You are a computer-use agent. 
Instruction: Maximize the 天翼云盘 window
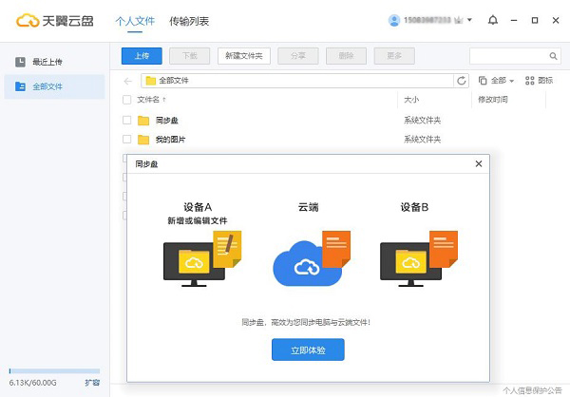tap(535, 20)
